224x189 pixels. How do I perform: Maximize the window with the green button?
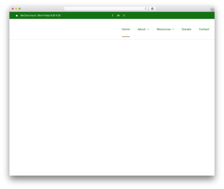point(20,9)
